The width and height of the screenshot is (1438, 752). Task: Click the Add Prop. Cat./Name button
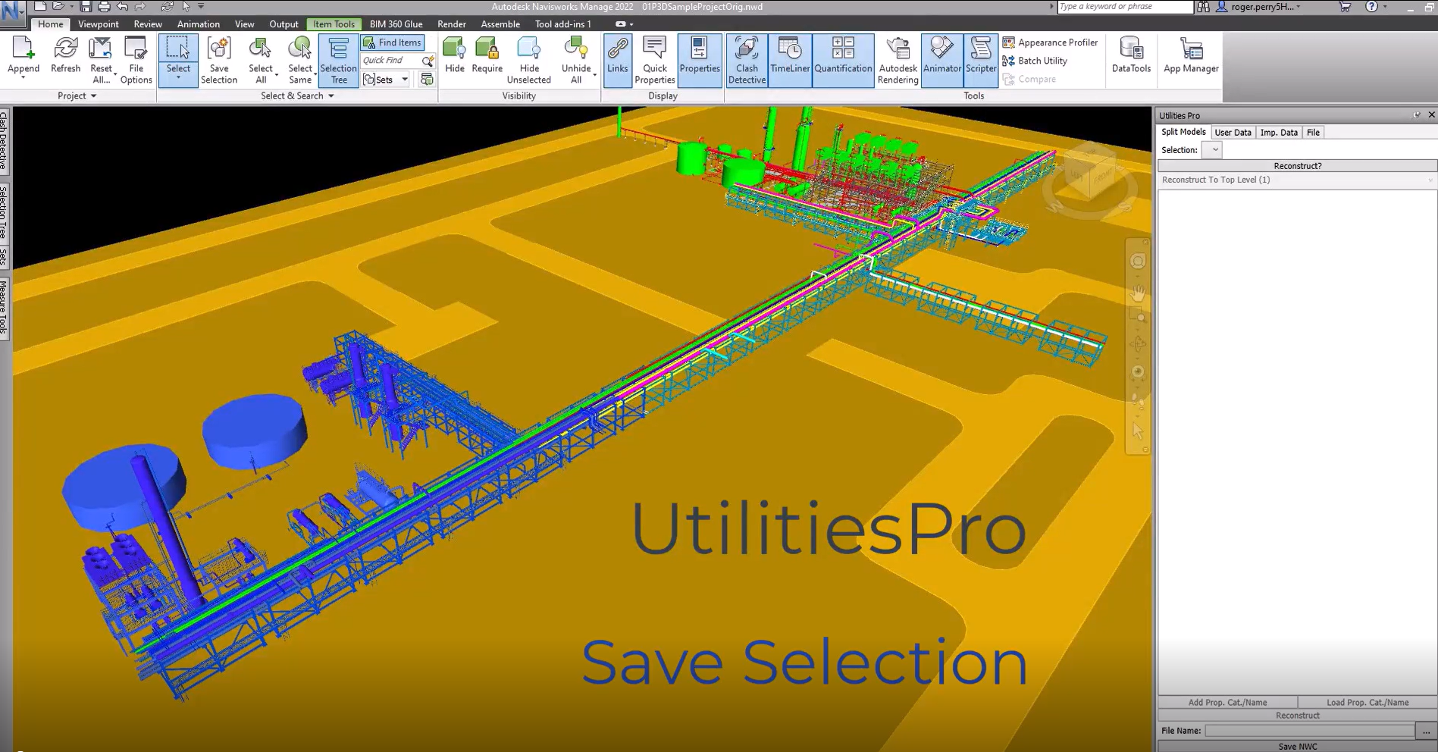tap(1227, 703)
